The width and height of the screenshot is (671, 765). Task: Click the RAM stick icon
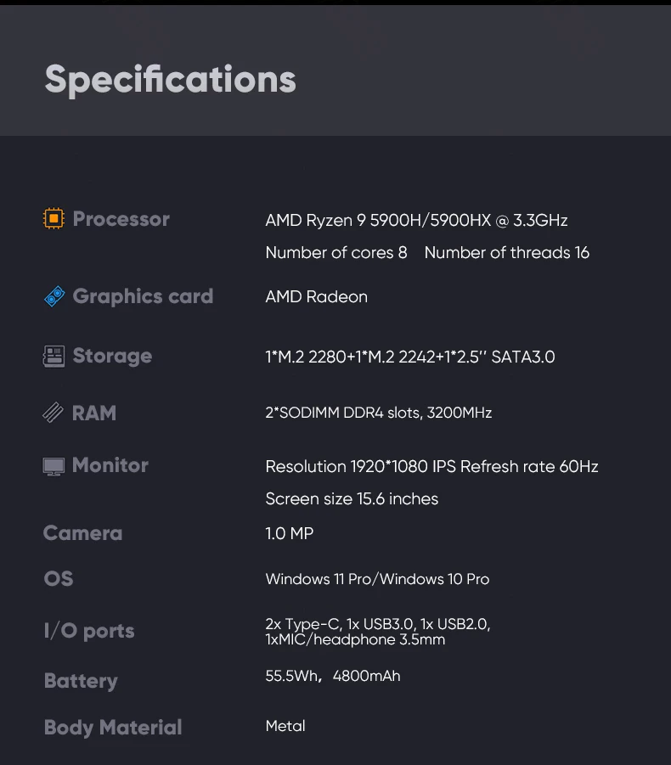point(54,413)
